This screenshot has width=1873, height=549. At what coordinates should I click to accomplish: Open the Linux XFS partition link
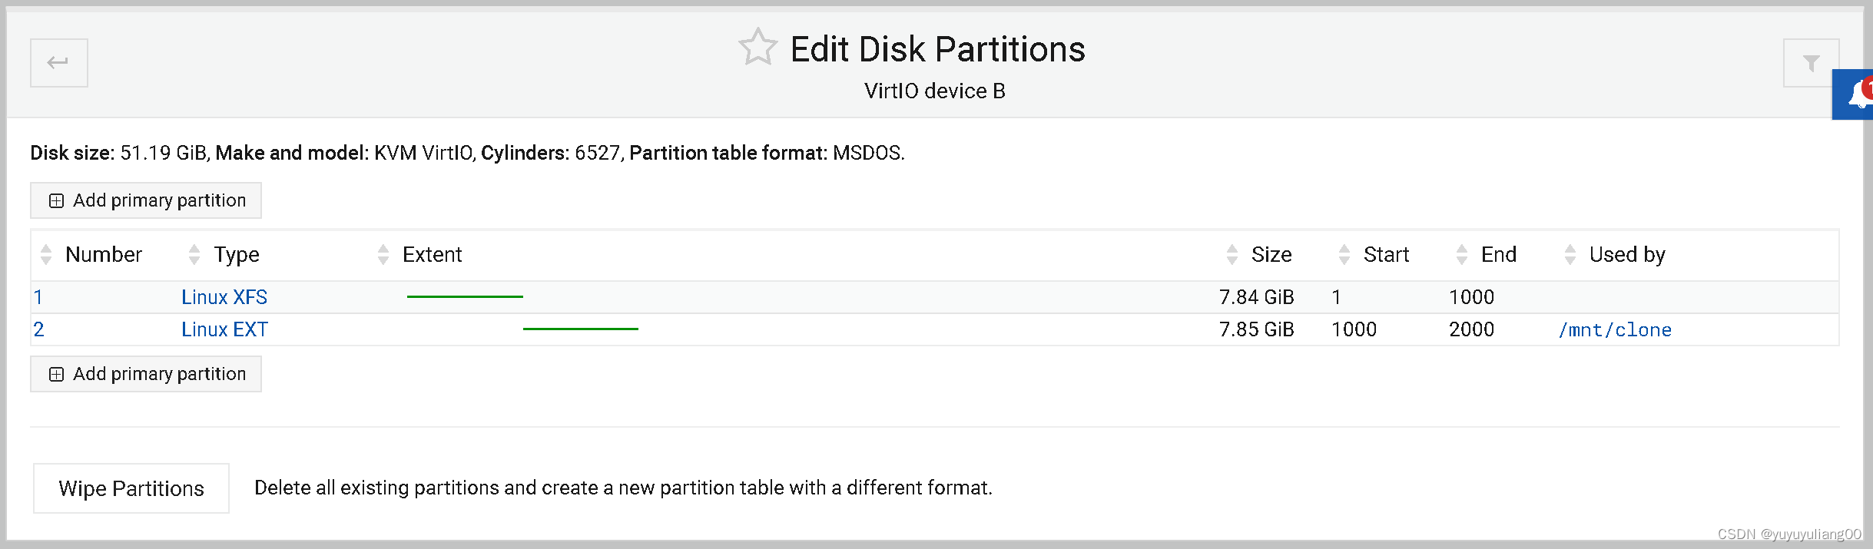(224, 297)
